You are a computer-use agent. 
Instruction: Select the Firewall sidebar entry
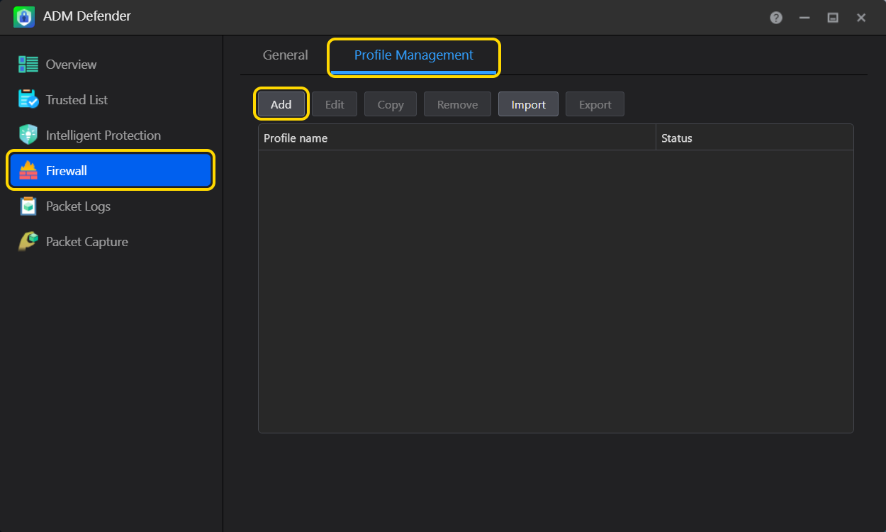click(x=111, y=171)
